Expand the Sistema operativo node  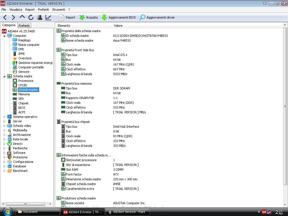4,117
